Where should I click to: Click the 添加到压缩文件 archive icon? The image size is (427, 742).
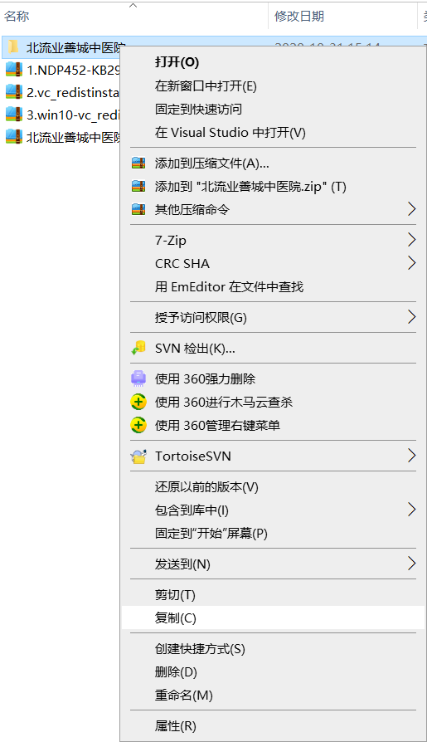click(138, 164)
